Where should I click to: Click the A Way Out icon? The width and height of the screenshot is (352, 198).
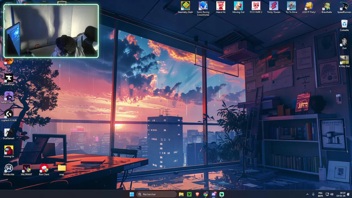[344, 62]
